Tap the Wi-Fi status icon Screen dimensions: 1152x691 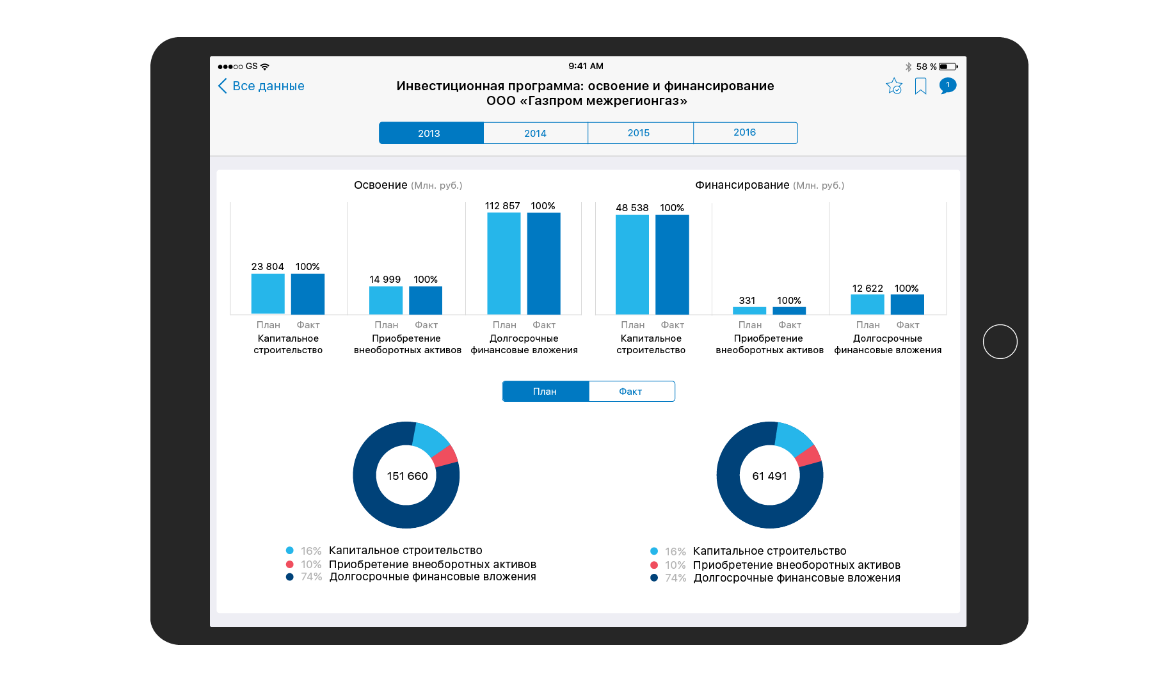tap(265, 67)
